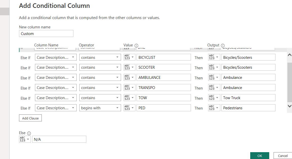Image resolution: width=292 pixels, height=159 pixels.
Task: Open output type selector in TRANSPO row
Action: (x=214, y=87)
